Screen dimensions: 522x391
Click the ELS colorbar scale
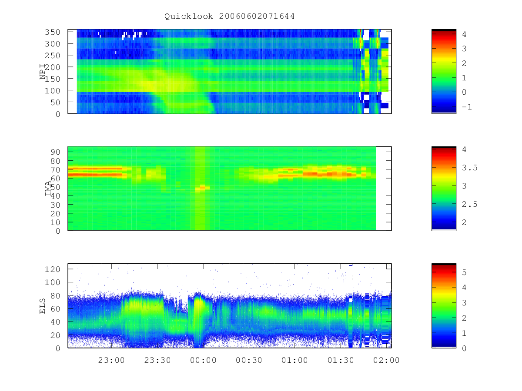click(444, 306)
